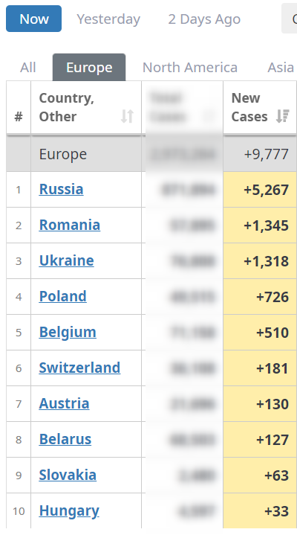This screenshot has height=538, width=297.
Task: Switch to North America tab
Action: coord(190,67)
